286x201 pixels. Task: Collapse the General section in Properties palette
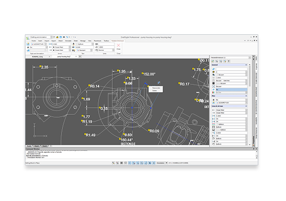[x=246, y=65]
